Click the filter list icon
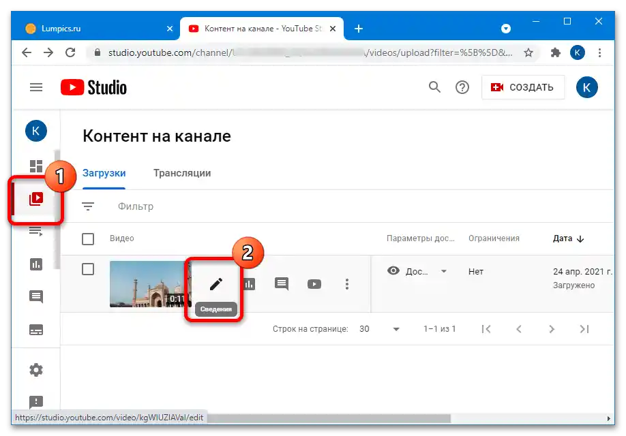The image size is (626, 436). pyautogui.click(x=88, y=206)
